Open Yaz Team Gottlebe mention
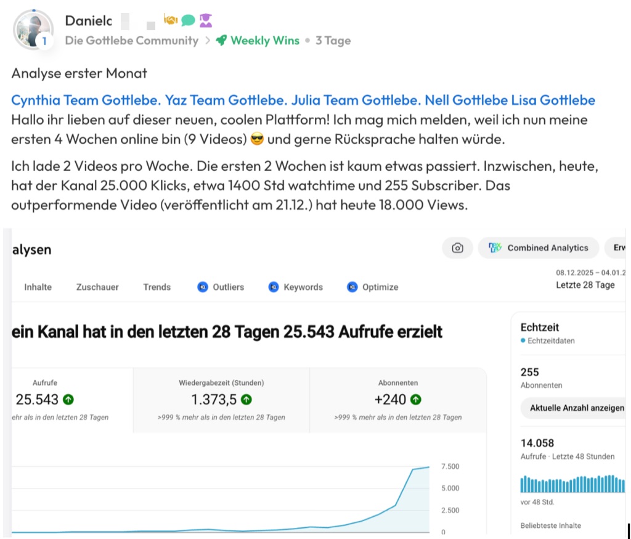The height and width of the screenshot is (539, 631). point(226,100)
